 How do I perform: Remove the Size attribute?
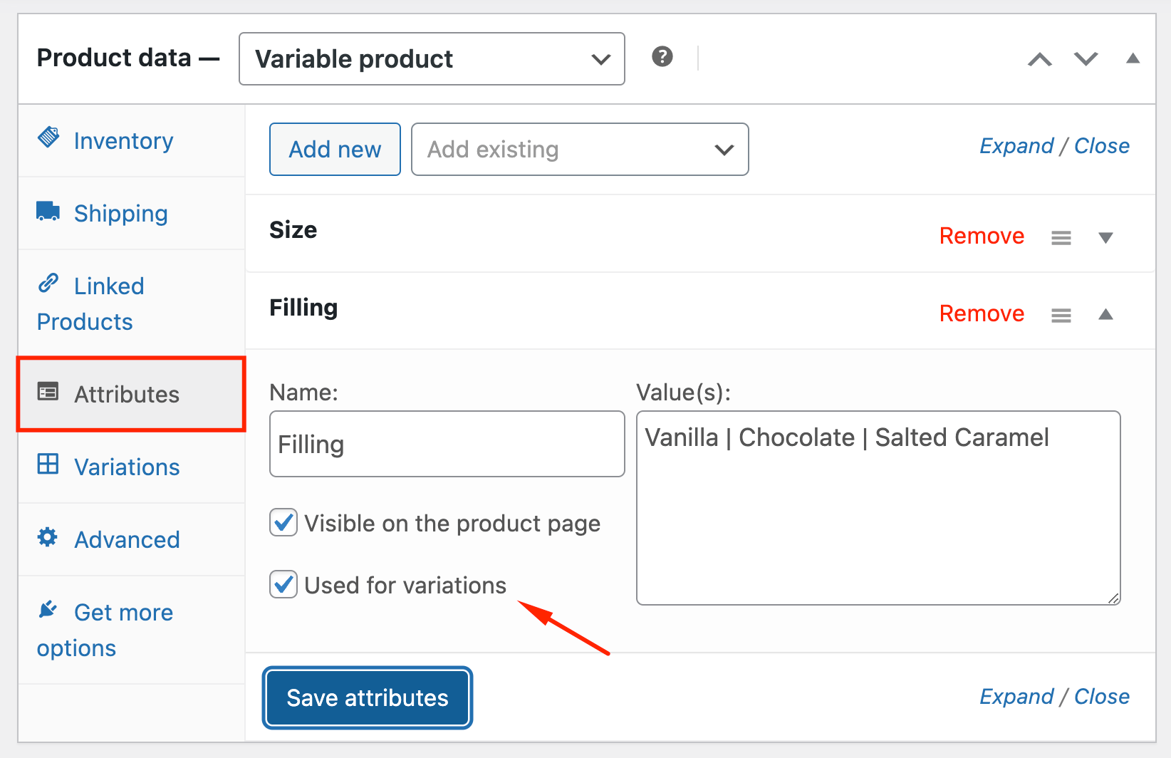pos(982,236)
